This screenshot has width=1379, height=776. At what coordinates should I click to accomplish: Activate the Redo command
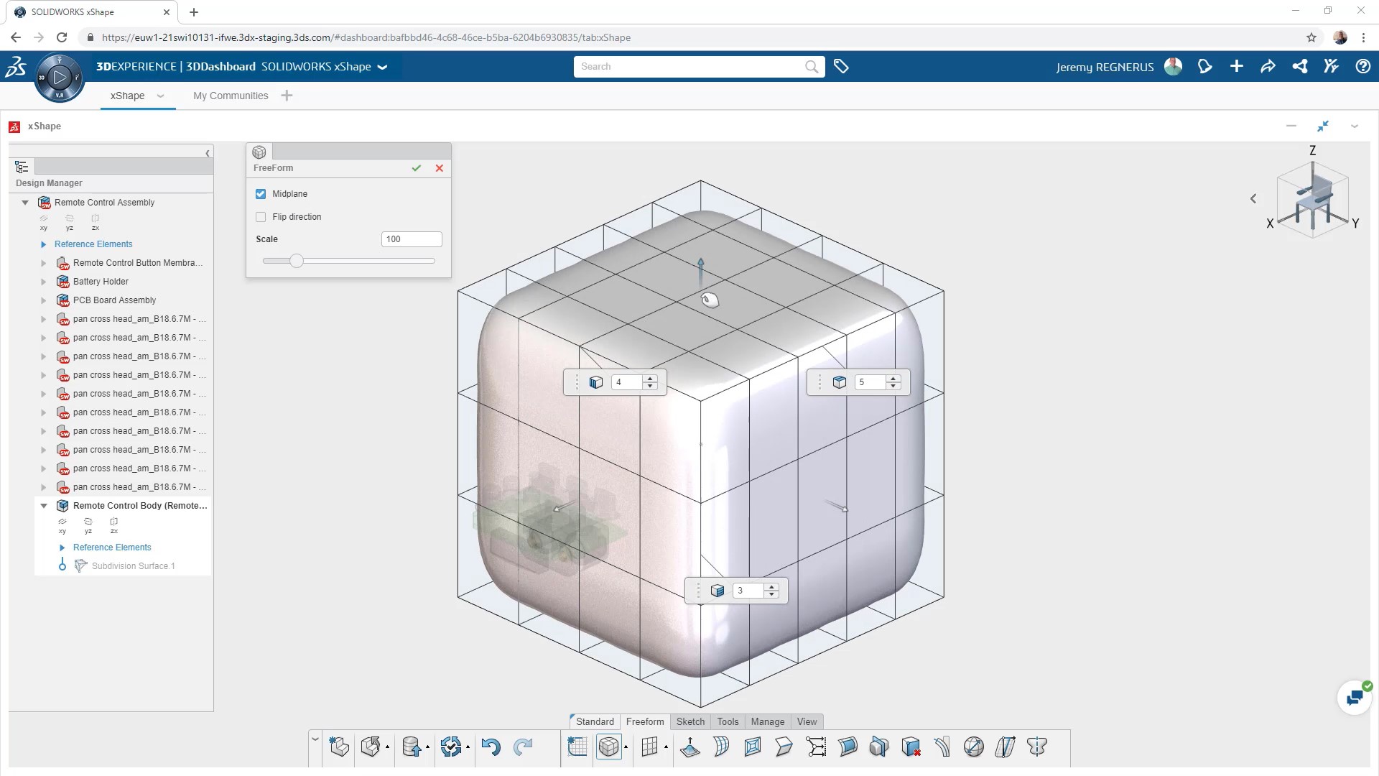point(523,747)
